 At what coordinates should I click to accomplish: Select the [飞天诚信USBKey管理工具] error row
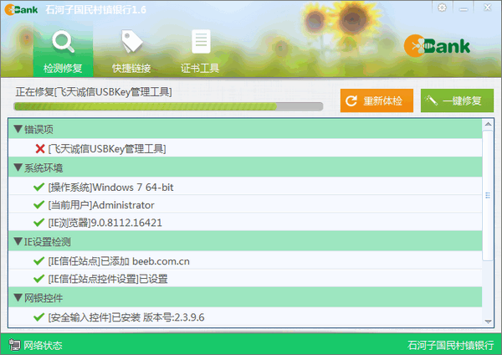coord(245,148)
